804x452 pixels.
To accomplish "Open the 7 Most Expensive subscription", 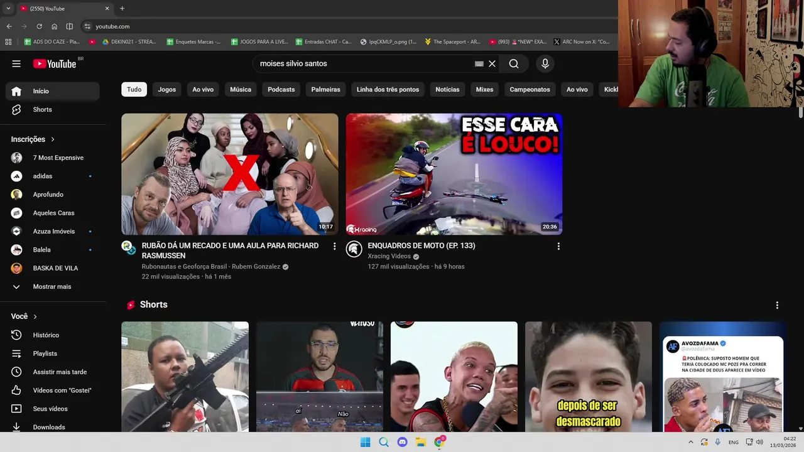I will tap(53, 158).
